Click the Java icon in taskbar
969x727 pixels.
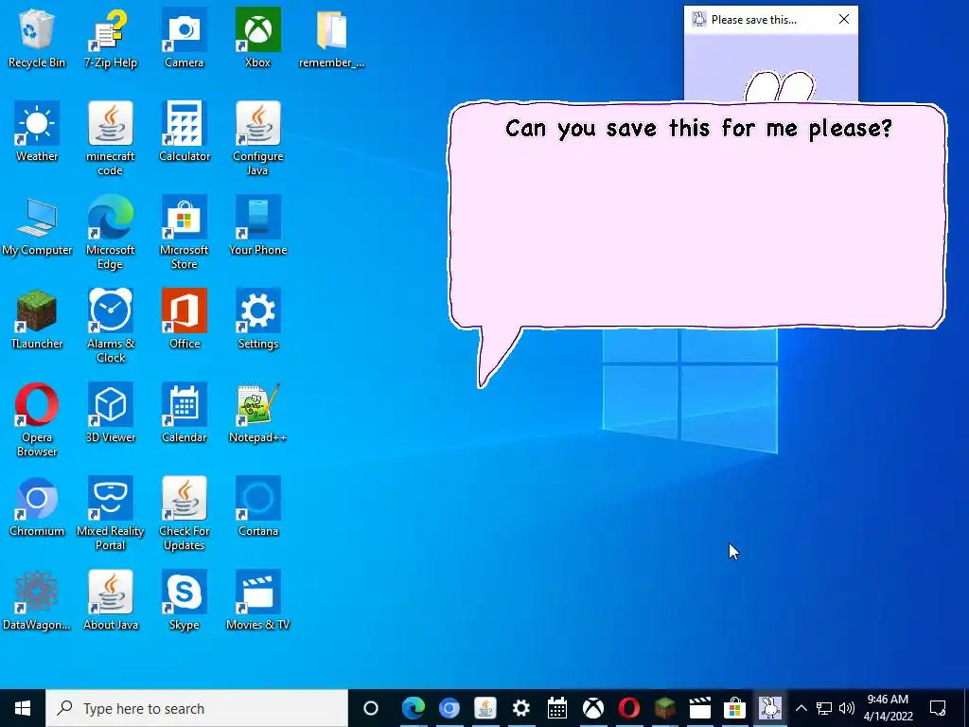(x=485, y=708)
